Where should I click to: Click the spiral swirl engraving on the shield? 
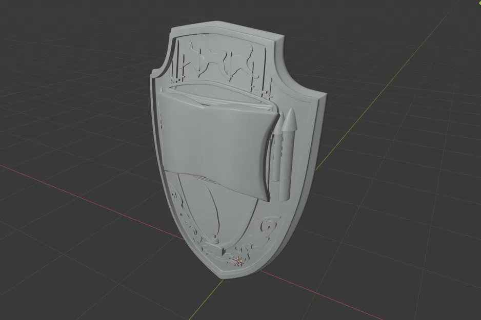(269, 227)
